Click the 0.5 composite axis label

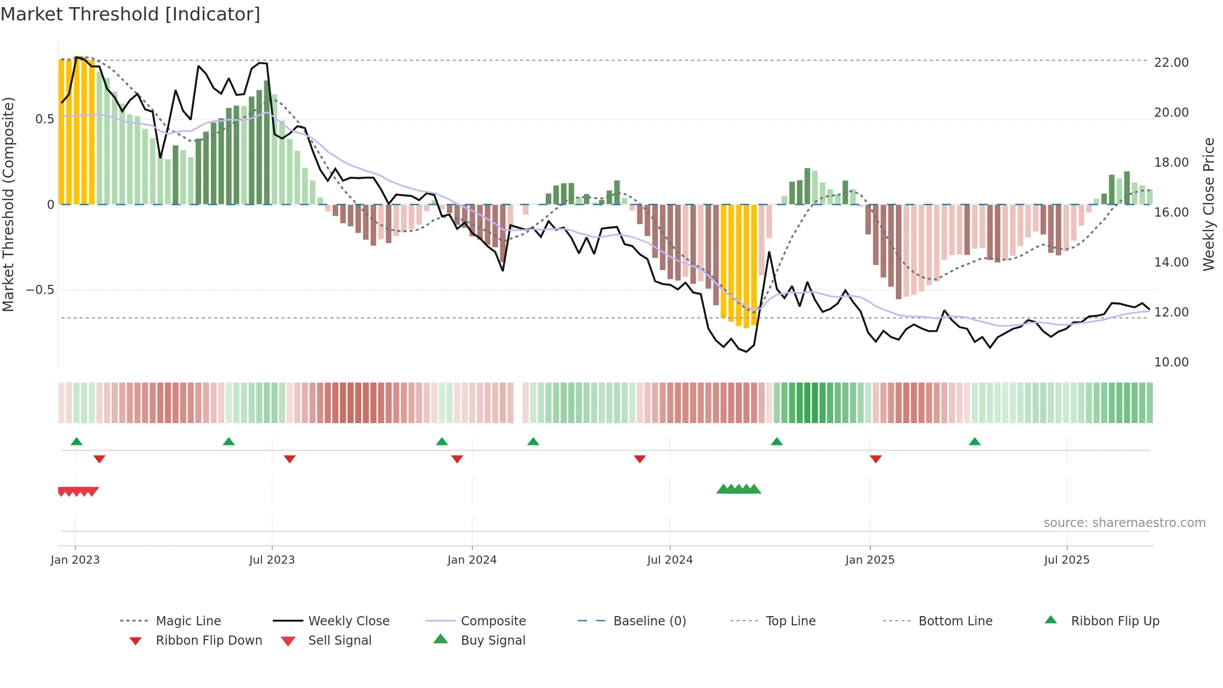coord(45,119)
